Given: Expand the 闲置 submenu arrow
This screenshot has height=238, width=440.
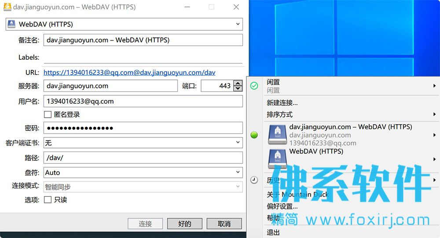Looking at the screenshot, I should (x=434, y=86).
